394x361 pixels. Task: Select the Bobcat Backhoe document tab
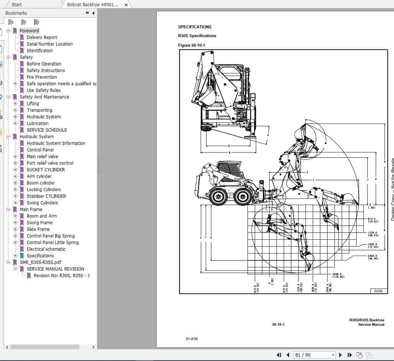pyautogui.click(x=92, y=4)
